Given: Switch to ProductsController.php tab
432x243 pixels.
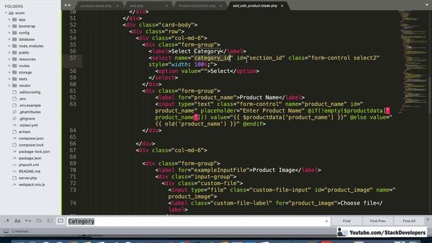Looking at the screenshot, I should pyautogui.click(x=197, y=6).
